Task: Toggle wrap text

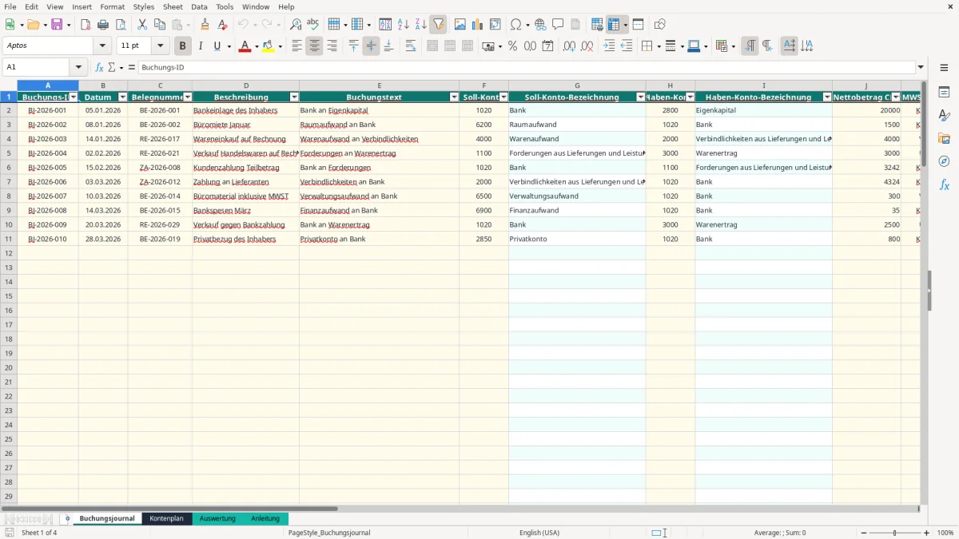Action: tap(411, 46)
